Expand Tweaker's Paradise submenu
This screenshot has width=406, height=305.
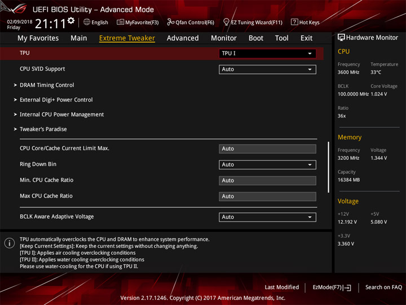coord(41,129)
